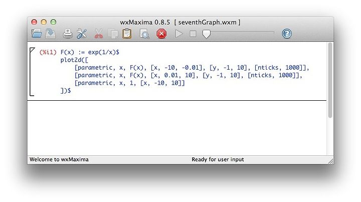The image size is (361, 202).
Task: Click the window title 'seventhGraph.wxm'
Action: 207,23
